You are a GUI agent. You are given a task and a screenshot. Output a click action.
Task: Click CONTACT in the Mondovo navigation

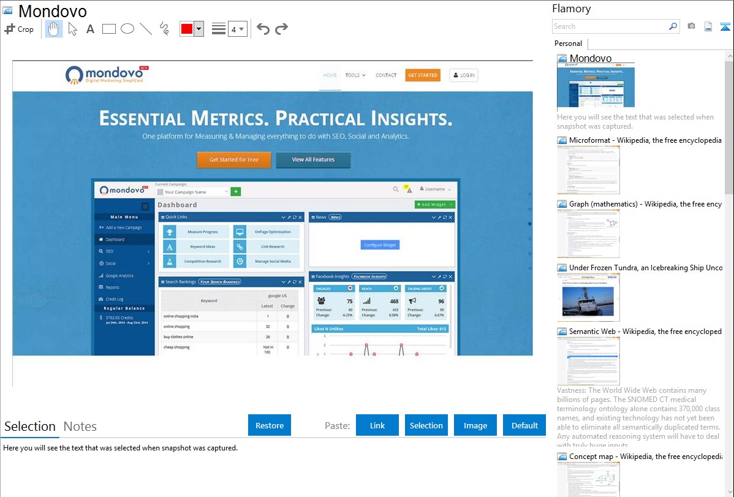pos(386,75)
